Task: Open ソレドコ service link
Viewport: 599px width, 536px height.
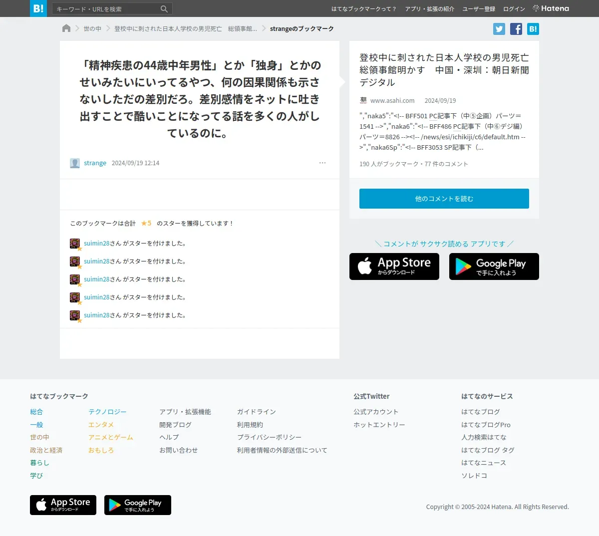Action: pos(474,476)
